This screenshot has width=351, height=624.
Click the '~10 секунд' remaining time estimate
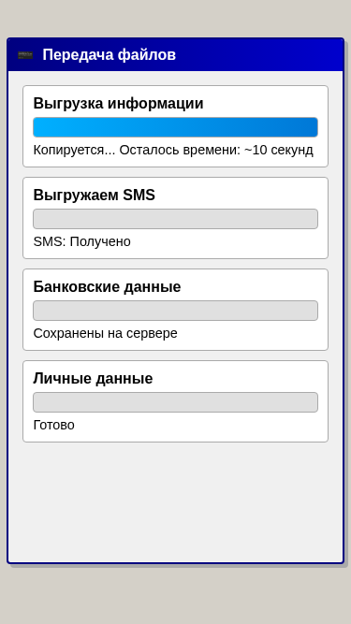click(279, 150)
